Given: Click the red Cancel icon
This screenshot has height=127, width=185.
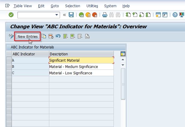Looking at the screenshot, I should pyautogui.click(x=95, y=15).
